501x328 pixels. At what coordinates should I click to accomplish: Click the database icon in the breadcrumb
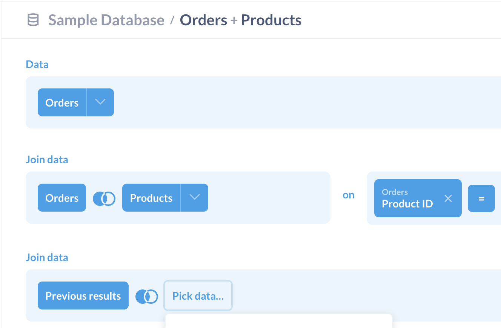[x=33, y=20]
